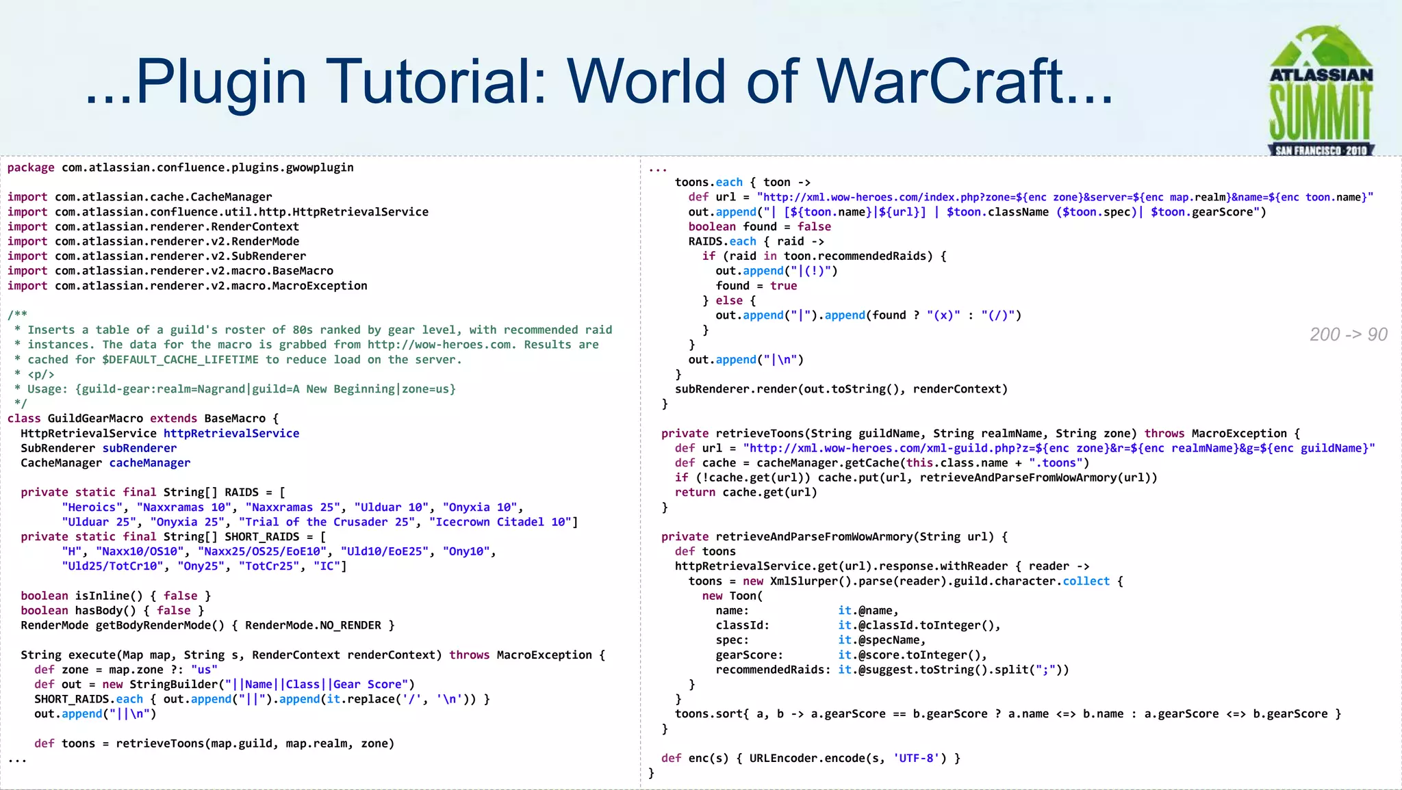Click the 'private retrieveAndParseFromWowArmory' method signature
This screenshot has height=790, width=1402.
point(833,536)
